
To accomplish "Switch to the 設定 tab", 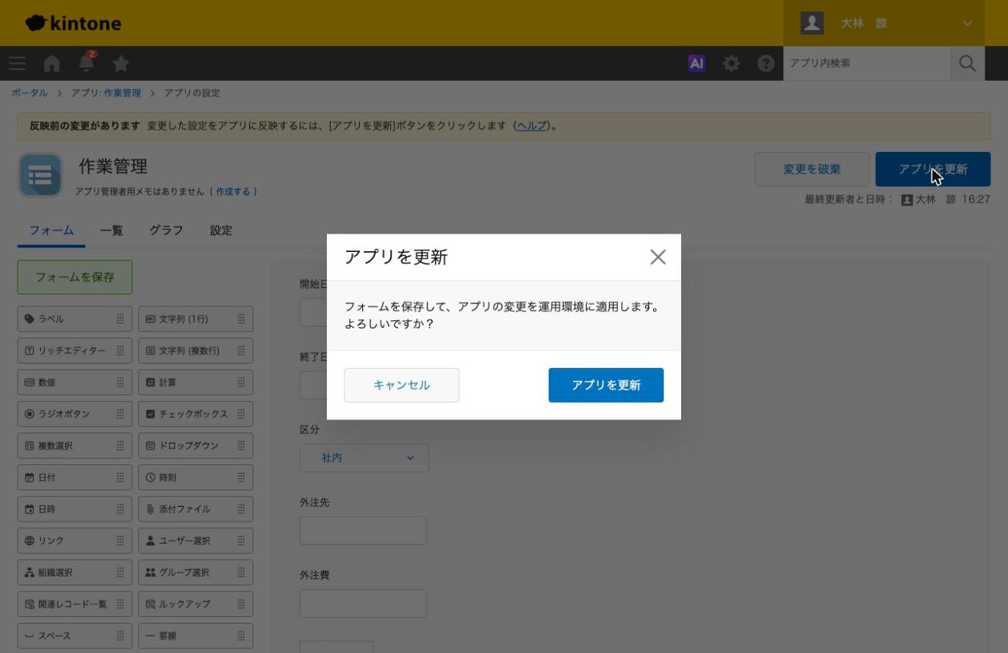I will click(221, 231).
